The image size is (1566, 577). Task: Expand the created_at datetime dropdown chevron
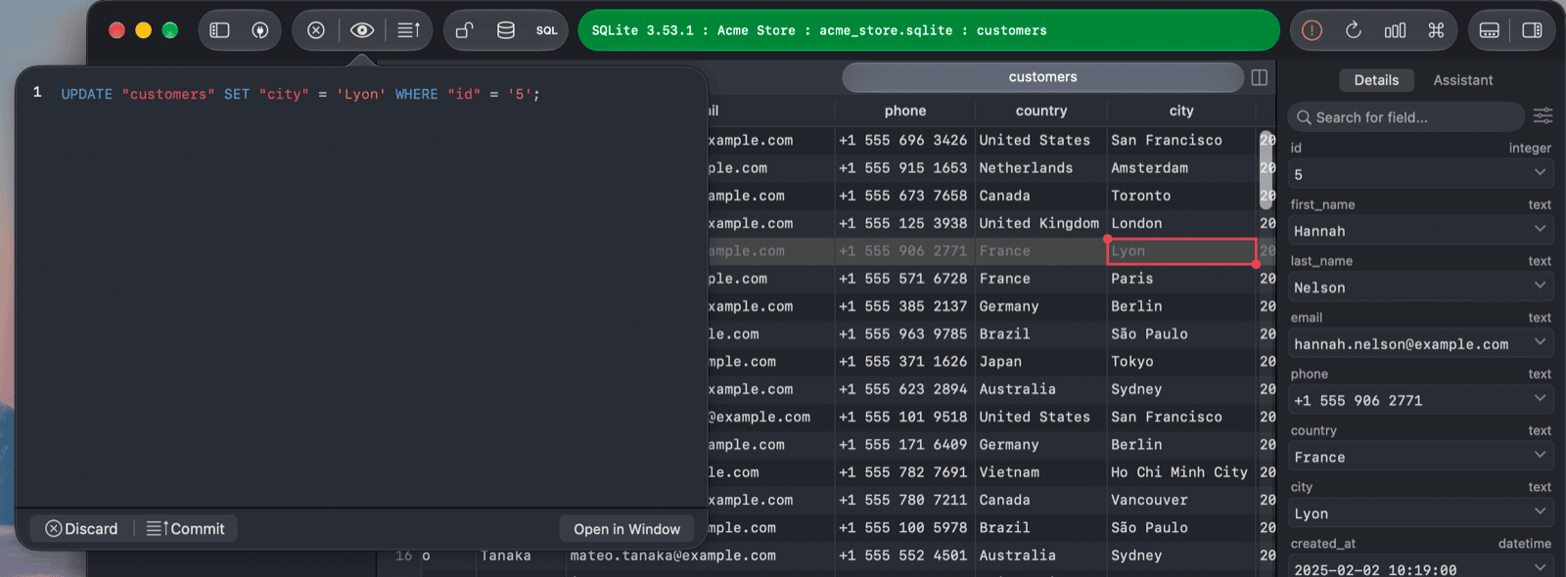(1540, 568)
